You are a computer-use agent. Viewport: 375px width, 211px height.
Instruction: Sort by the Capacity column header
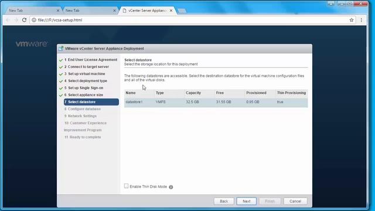(x=199, y=93)
